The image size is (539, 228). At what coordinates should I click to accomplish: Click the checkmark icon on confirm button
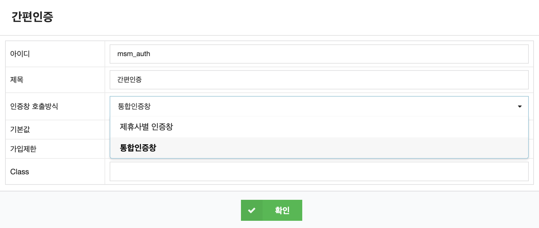click(x=252, y=210)
